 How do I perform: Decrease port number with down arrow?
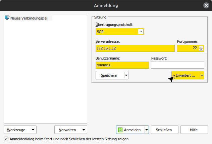201,50
